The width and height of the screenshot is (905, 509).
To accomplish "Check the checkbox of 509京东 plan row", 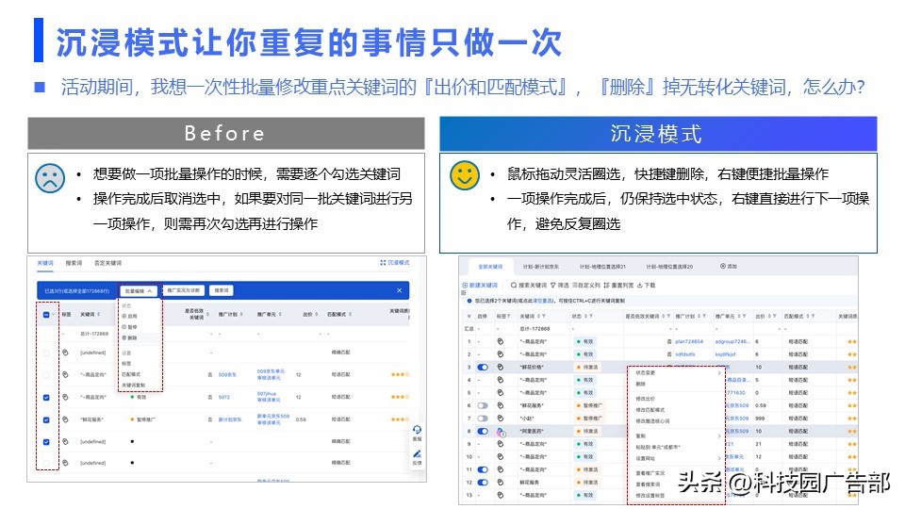I will click(46, 375).
